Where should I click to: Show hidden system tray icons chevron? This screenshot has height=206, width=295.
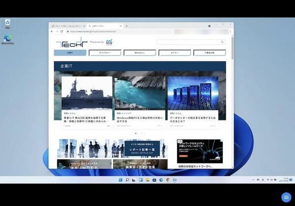[x=253, y=180]
